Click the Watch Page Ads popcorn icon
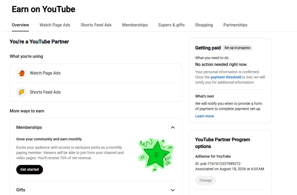The width and height of the screenshot is (297, 195). (x=21, y=73)
